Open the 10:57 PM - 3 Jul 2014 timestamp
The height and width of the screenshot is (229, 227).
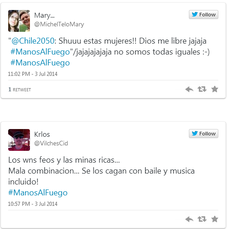[x=33, y=204]
